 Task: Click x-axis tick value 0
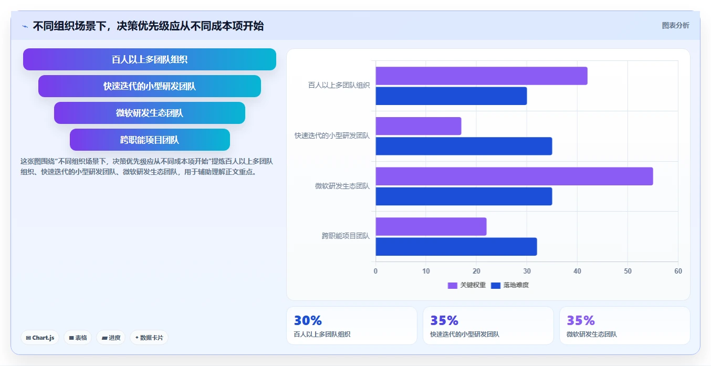click(375, 271)
